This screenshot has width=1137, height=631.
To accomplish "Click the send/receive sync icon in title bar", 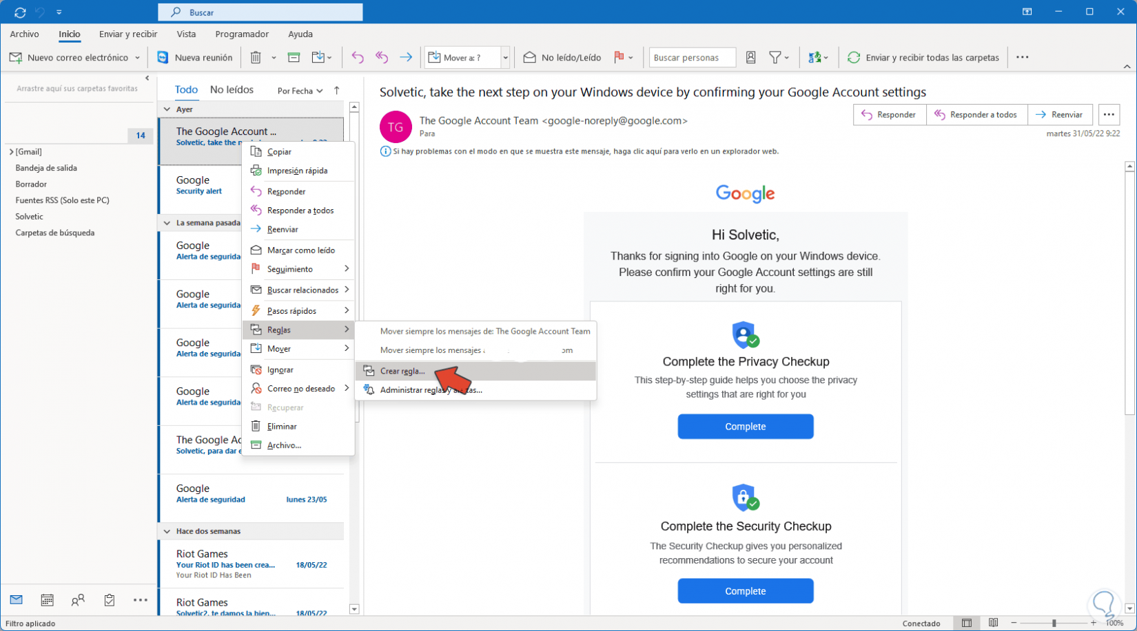I will 20,12.
